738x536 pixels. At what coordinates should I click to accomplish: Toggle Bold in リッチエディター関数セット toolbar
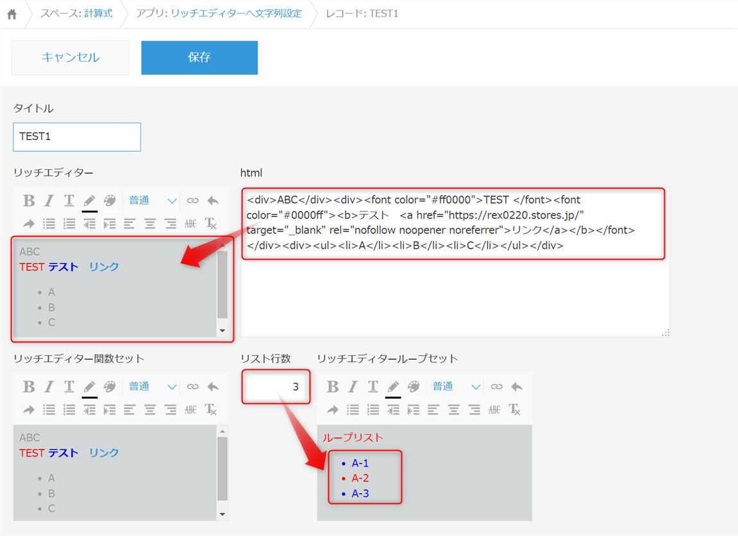29,387
